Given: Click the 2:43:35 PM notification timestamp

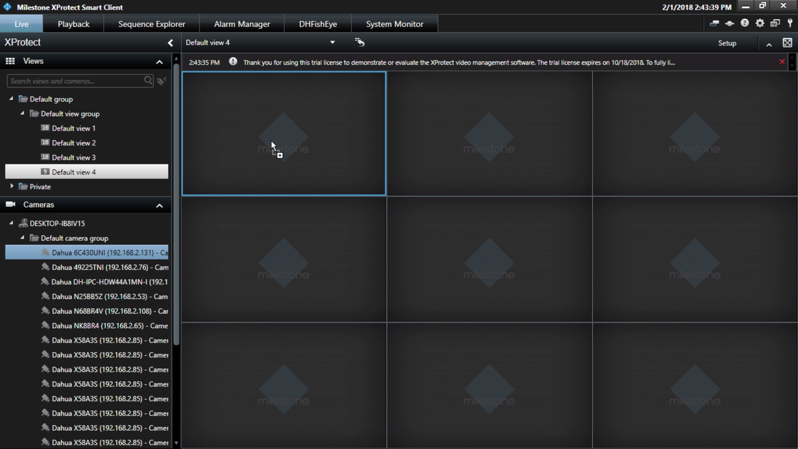Looking at the screenshot, I should pyautogui.click(x=204, y=62).
